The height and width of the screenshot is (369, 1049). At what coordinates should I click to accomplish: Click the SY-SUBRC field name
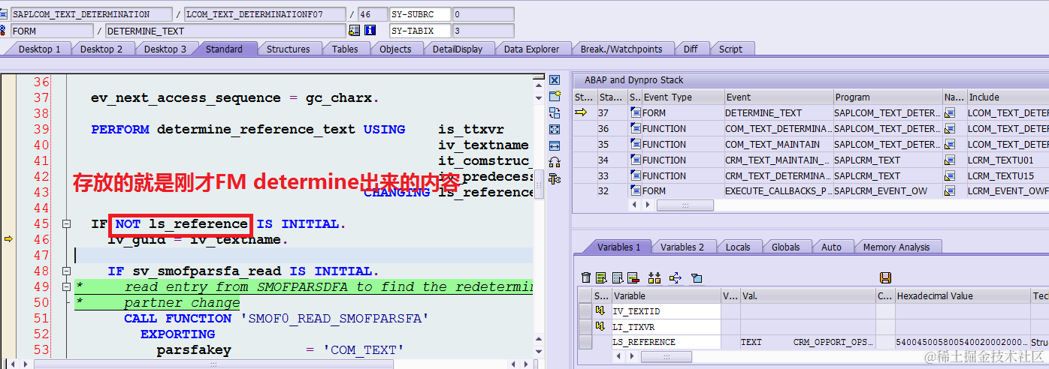click(x=421, y=14)
